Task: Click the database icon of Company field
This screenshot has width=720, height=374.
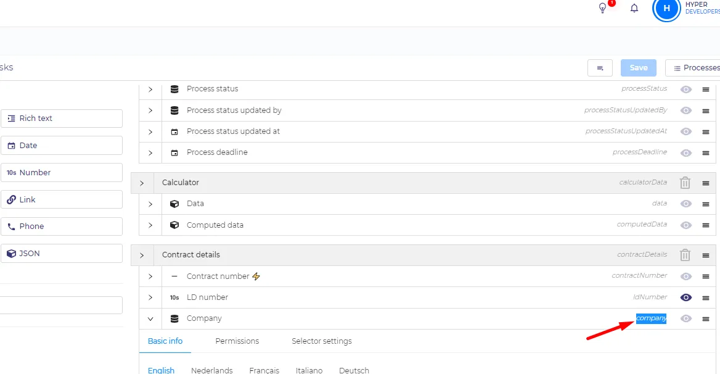Action: 174,318
